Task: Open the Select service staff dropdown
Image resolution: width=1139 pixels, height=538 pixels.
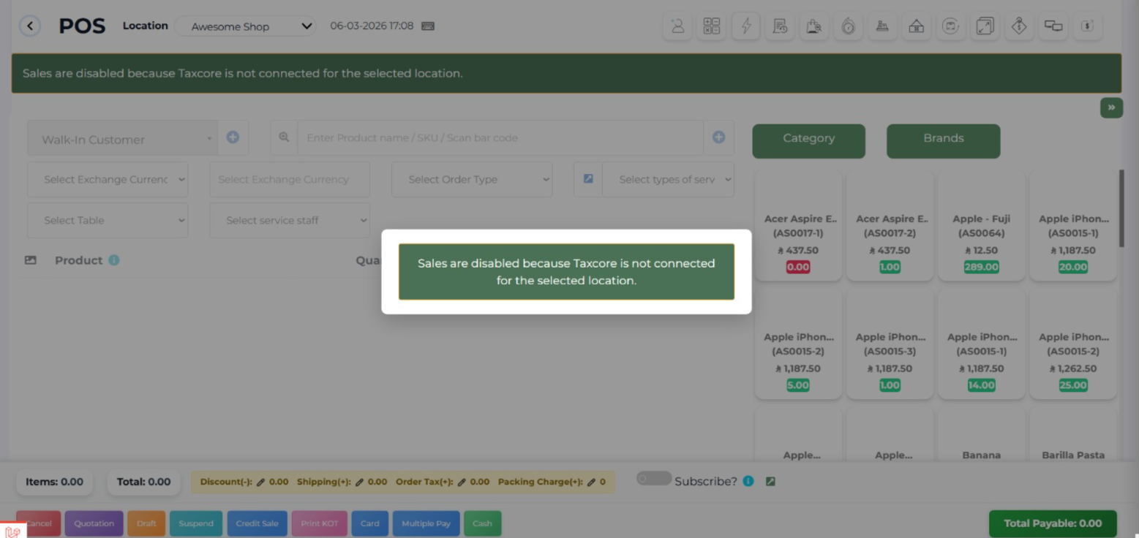Action: pyautogui.click(x=290, y=221)
